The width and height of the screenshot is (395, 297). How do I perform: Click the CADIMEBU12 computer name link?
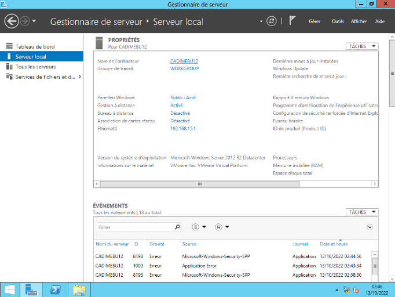coord(184,61)
